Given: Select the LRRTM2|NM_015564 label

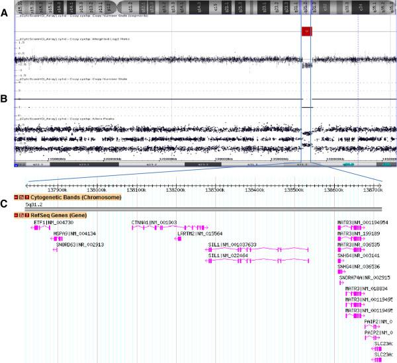Looking at the screenshot, I should coord(200,233).
